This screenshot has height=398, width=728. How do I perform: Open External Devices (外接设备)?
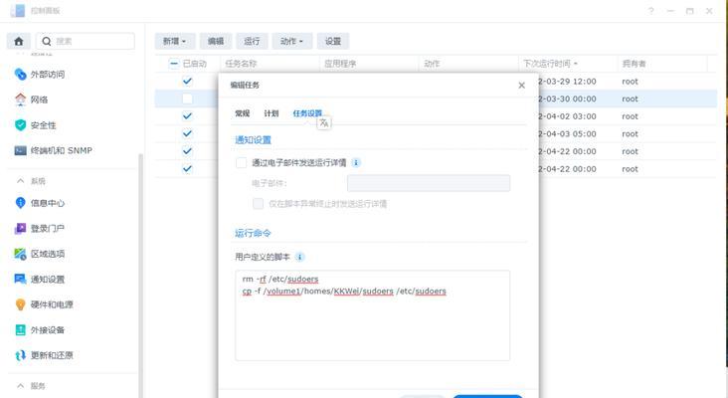coord(40,330)
